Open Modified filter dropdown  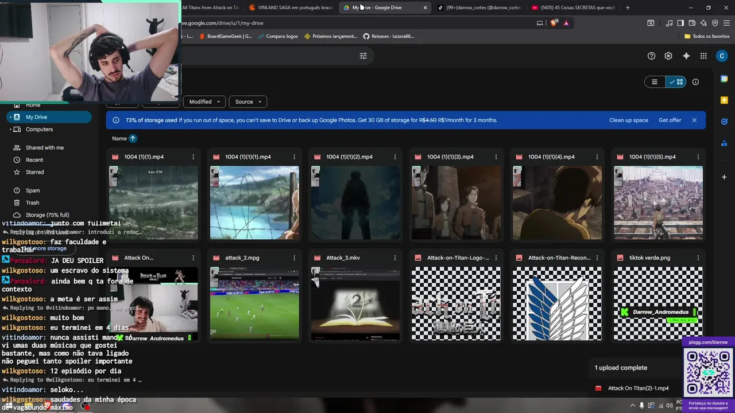tap(205, 102)
